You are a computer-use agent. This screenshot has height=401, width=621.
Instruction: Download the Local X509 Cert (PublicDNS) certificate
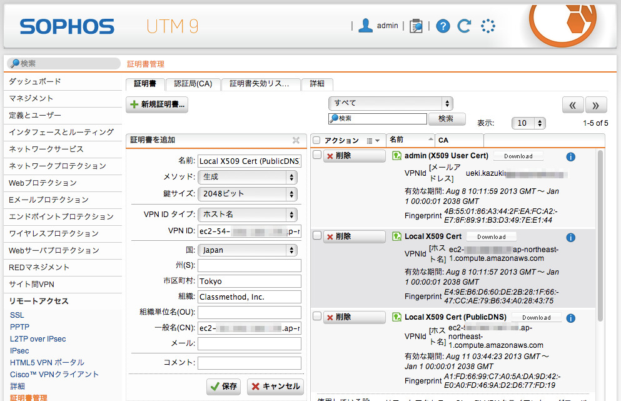(536, 318)
